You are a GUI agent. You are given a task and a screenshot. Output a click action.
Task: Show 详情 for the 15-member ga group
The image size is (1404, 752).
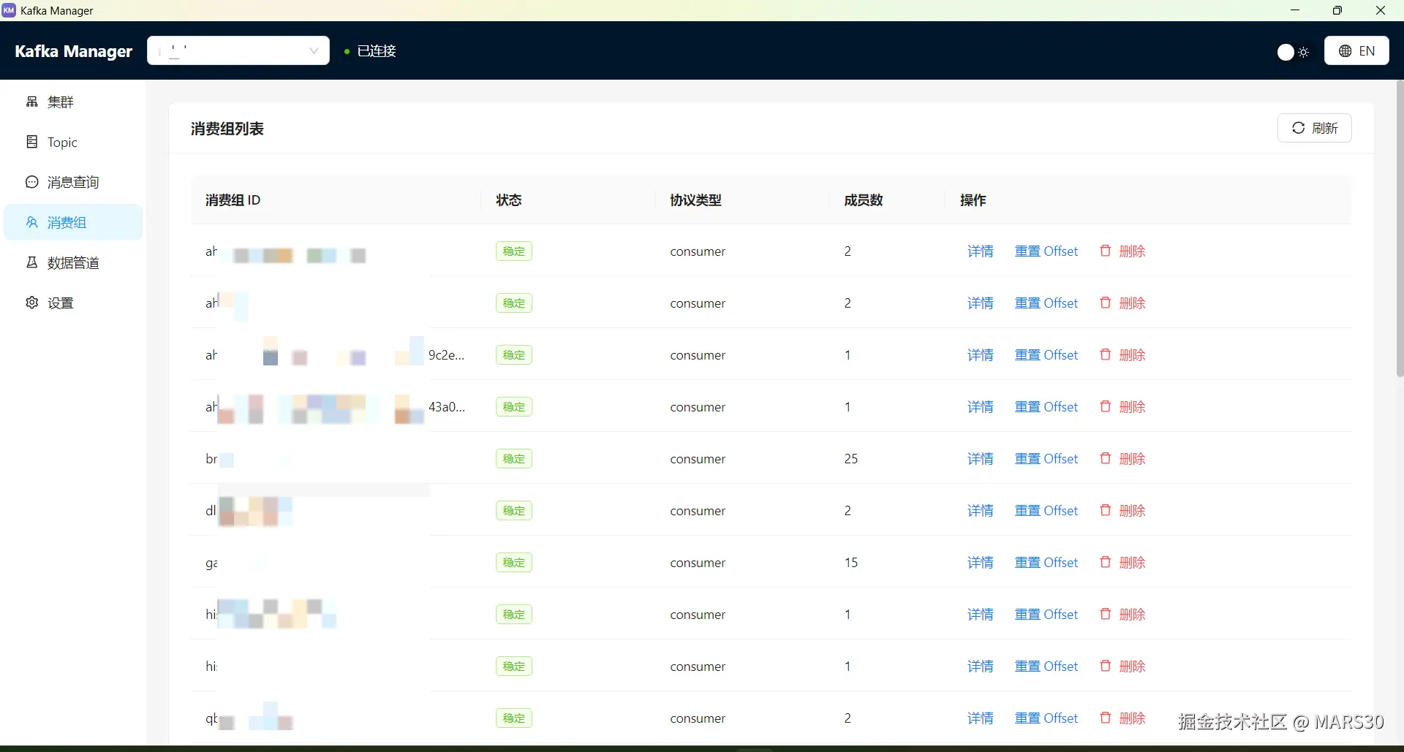pyautogui.click(x=980, y=563)
